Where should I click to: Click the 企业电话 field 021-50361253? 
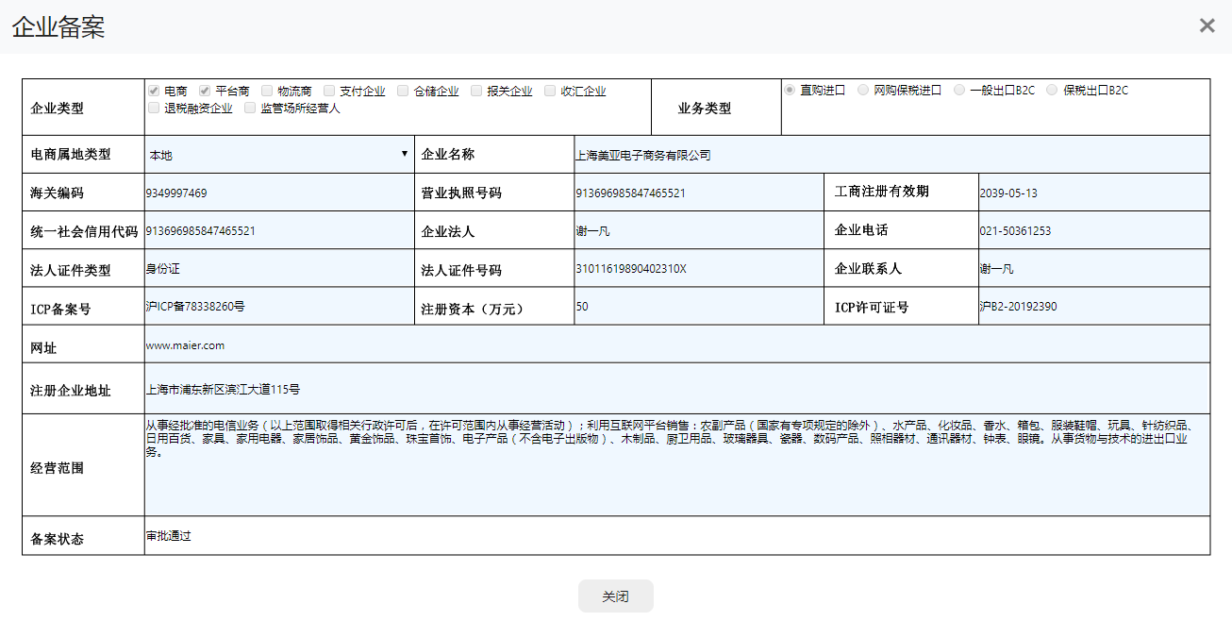pyautogui.click(x=1094, y=230)
